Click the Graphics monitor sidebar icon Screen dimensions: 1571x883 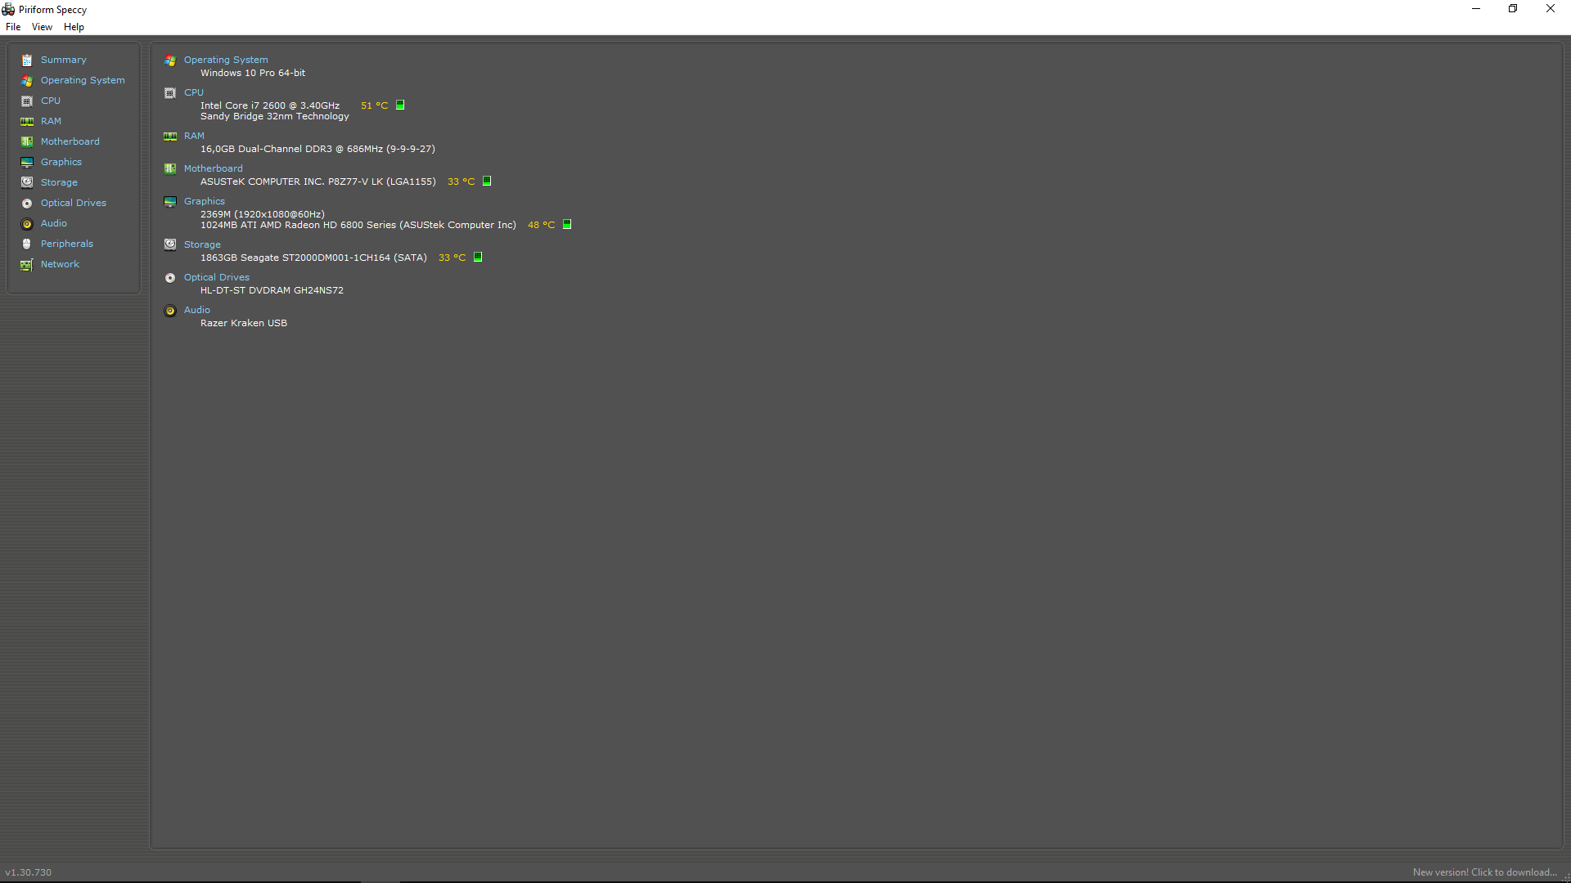(27, 163)
